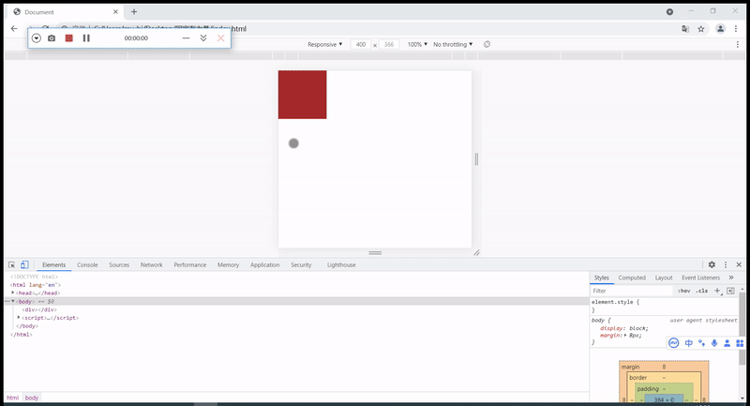The height and width of the screenshot is (406, 750).
Task: Open the Sources tab
Action: tap(119, 265)
